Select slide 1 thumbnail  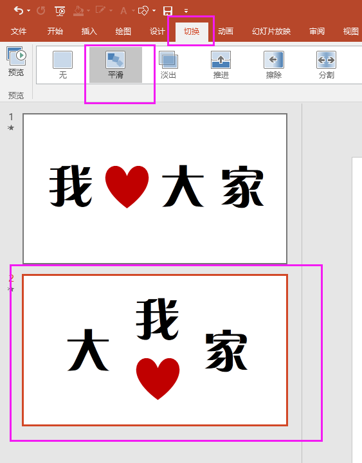[x=155, y=188]
